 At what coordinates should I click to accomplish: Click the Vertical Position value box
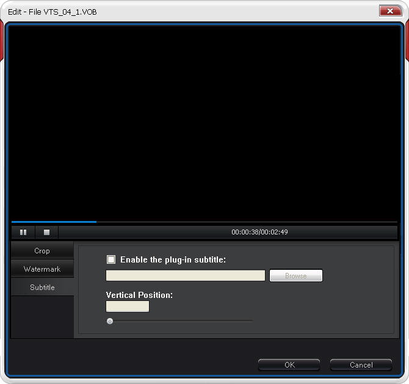(128, 306)
